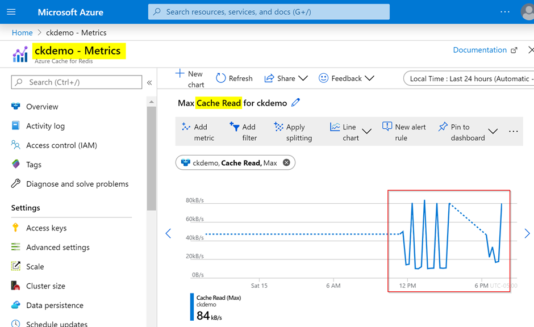Close the Metrics blade

(531, 50)
